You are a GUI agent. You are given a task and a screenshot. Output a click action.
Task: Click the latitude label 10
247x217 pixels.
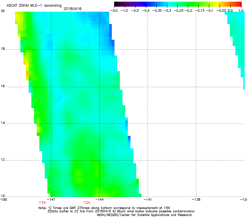(x=3, y=196)
